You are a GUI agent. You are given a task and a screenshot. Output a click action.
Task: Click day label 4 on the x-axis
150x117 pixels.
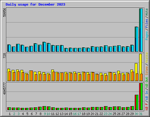coord(23,114)
